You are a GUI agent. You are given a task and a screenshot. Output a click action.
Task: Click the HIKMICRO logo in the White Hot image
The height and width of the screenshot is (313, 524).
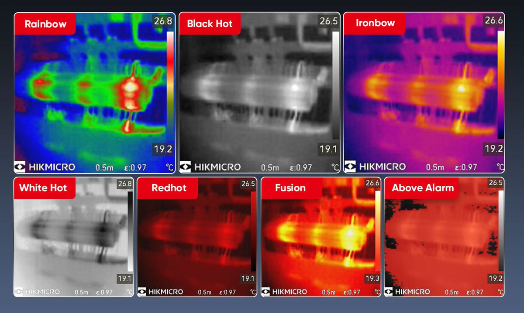(37, 292)
